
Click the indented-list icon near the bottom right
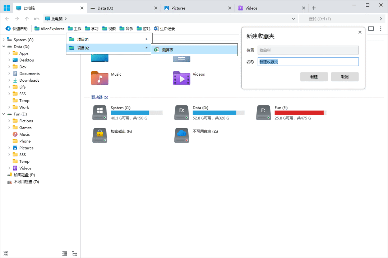tap(65, 253)
